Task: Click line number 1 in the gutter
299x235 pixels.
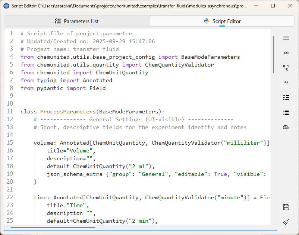Action: [x=11, y=33]
